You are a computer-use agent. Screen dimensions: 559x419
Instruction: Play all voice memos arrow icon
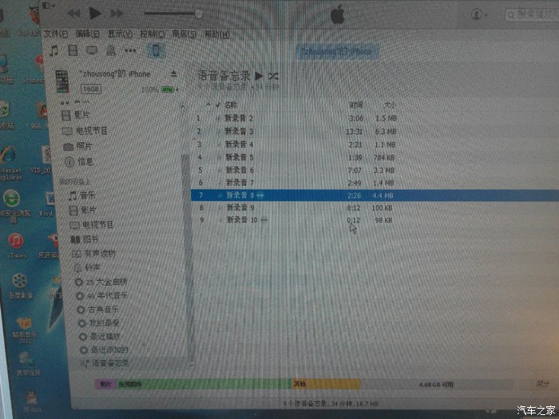point(260,76)
